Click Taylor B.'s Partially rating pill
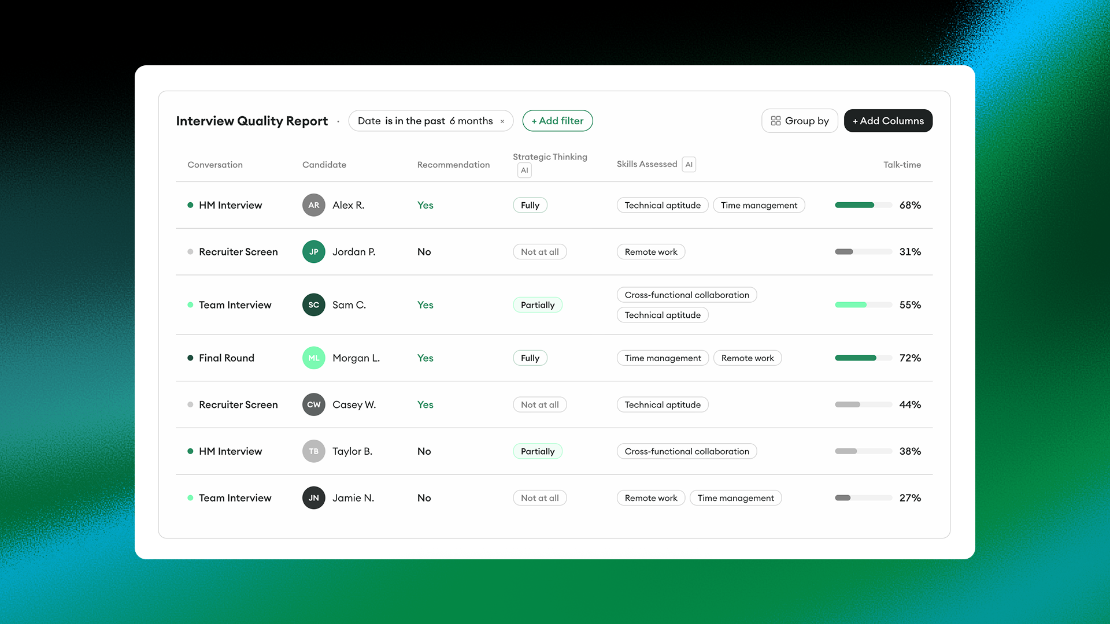This screenshot has width=1110, height=624. coord(537,451)
